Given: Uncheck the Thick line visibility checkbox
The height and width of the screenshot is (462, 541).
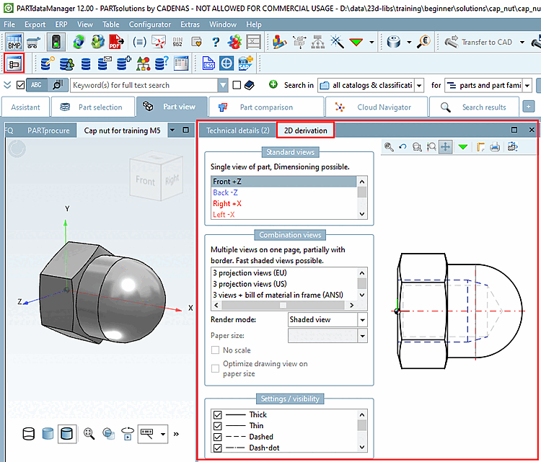Looking at the screenshot, I should pos(217,414).
